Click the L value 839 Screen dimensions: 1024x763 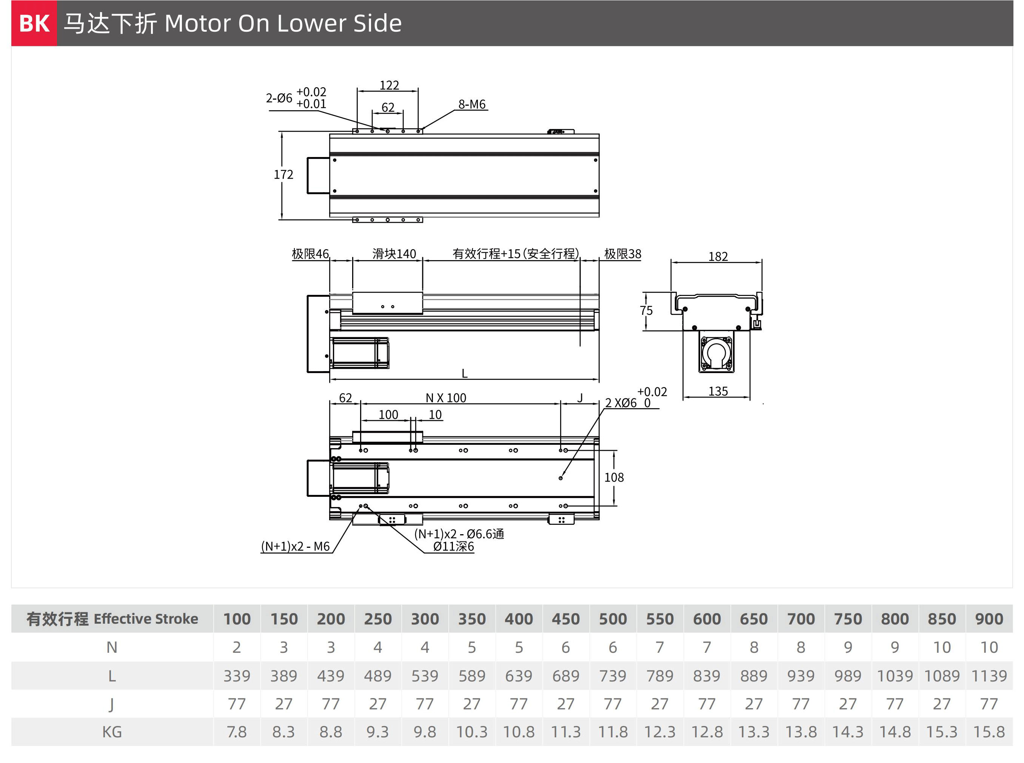point(707,676)
